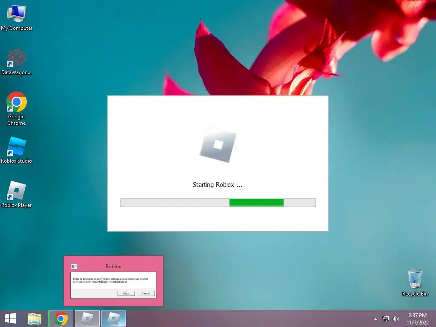Click Cancel in the Roblox error preview

[x=146, y=293]
